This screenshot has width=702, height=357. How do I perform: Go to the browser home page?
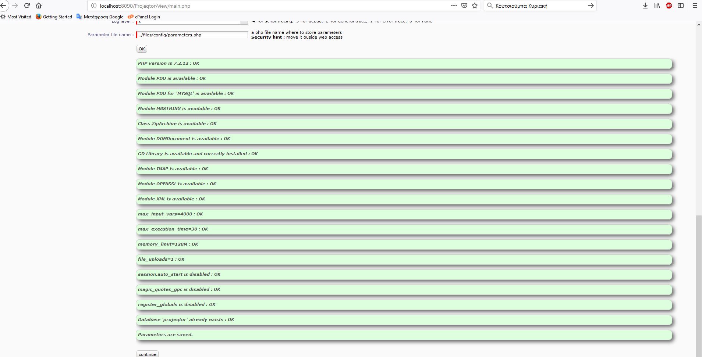click(39, 6)
